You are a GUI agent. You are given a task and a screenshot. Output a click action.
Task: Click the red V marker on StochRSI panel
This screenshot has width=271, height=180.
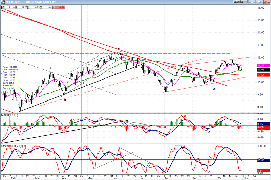(x=184, y=147)
